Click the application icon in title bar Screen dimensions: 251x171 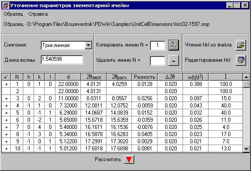point(5,5)
